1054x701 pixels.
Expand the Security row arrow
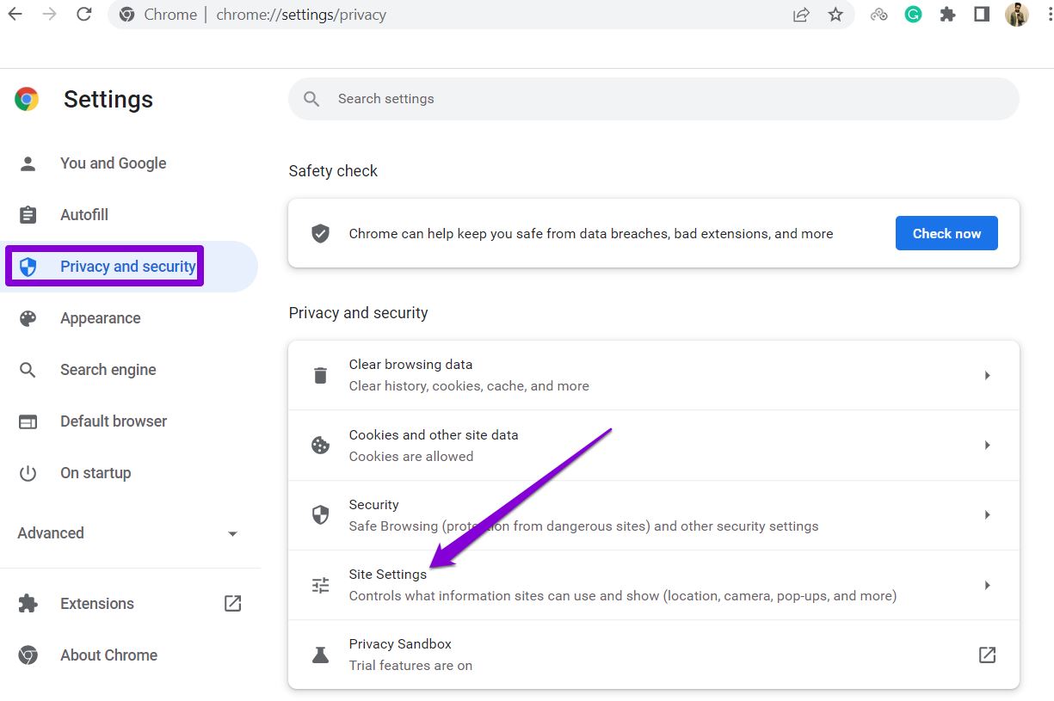987,515
